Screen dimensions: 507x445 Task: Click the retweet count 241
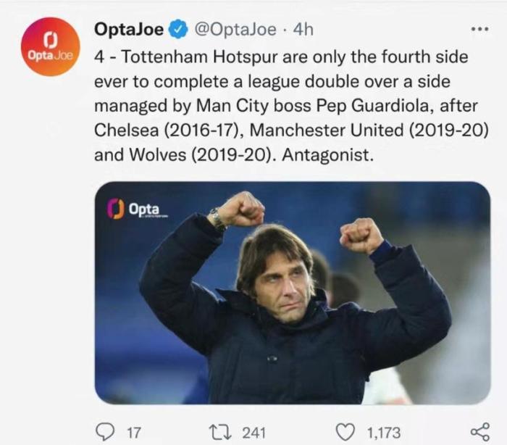point(253,432)
